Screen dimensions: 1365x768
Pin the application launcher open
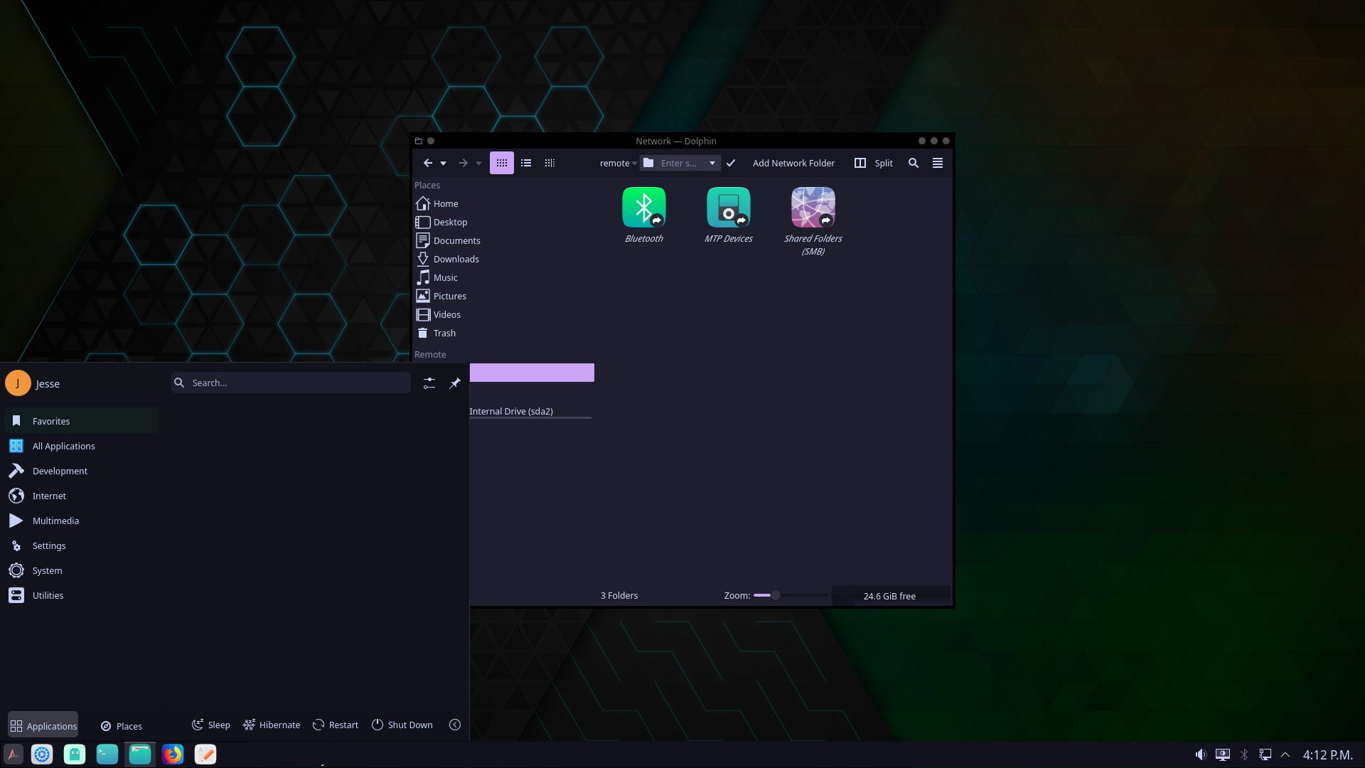pos(455,383)
